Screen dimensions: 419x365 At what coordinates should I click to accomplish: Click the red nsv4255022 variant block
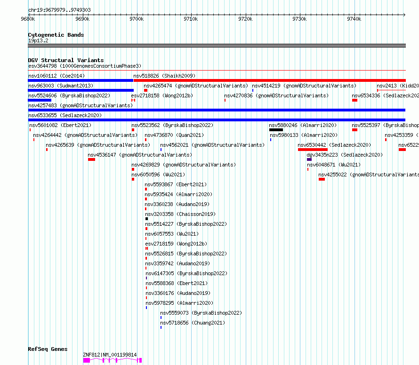point(322,179)
